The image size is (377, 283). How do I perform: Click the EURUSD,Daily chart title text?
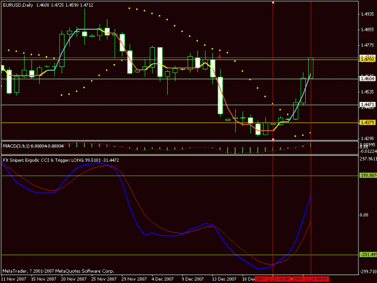17,5
